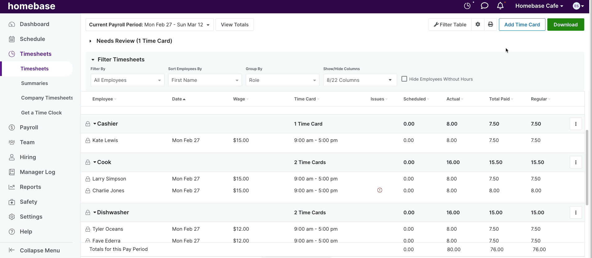Viewport: 592px width, 258px height.
Task: Open the Dishwasher group three-dot menu
Action: coord(576,212)
